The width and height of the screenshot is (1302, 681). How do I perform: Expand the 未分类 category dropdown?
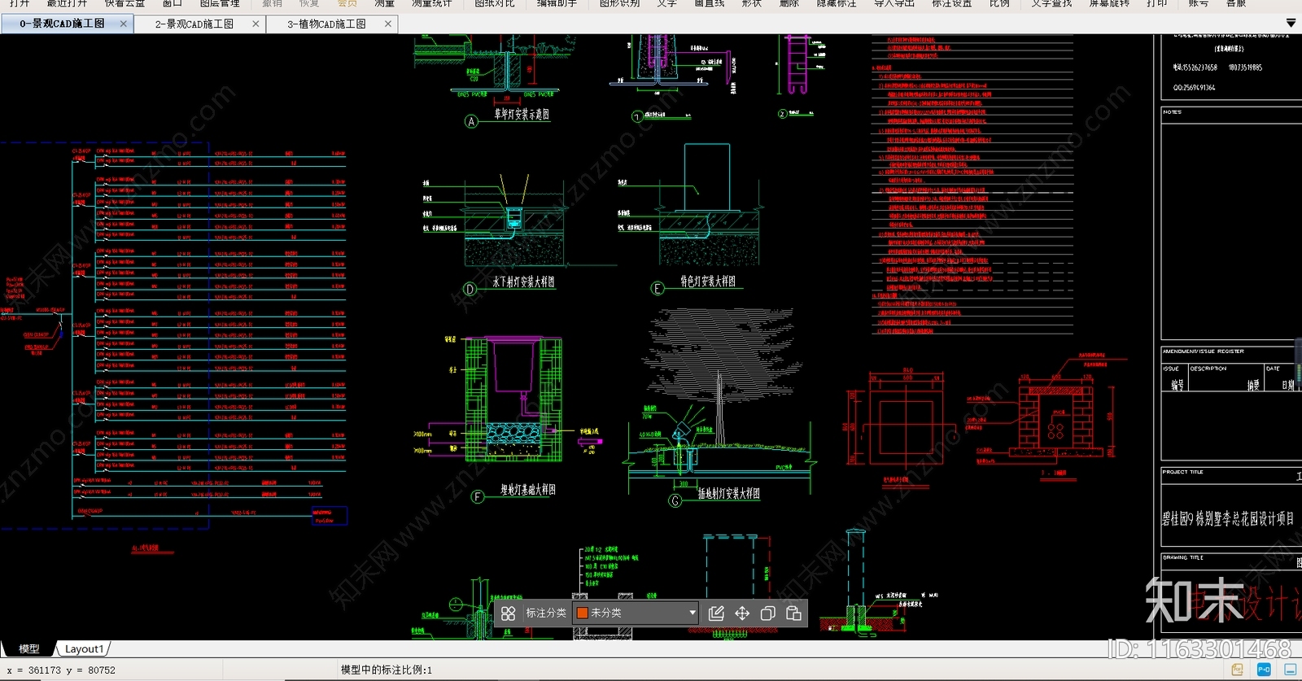tap(693, 613)
